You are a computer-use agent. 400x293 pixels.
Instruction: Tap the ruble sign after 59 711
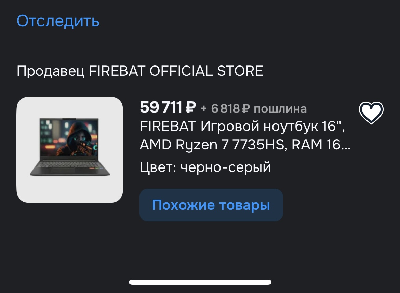click(x=190, y=107)
